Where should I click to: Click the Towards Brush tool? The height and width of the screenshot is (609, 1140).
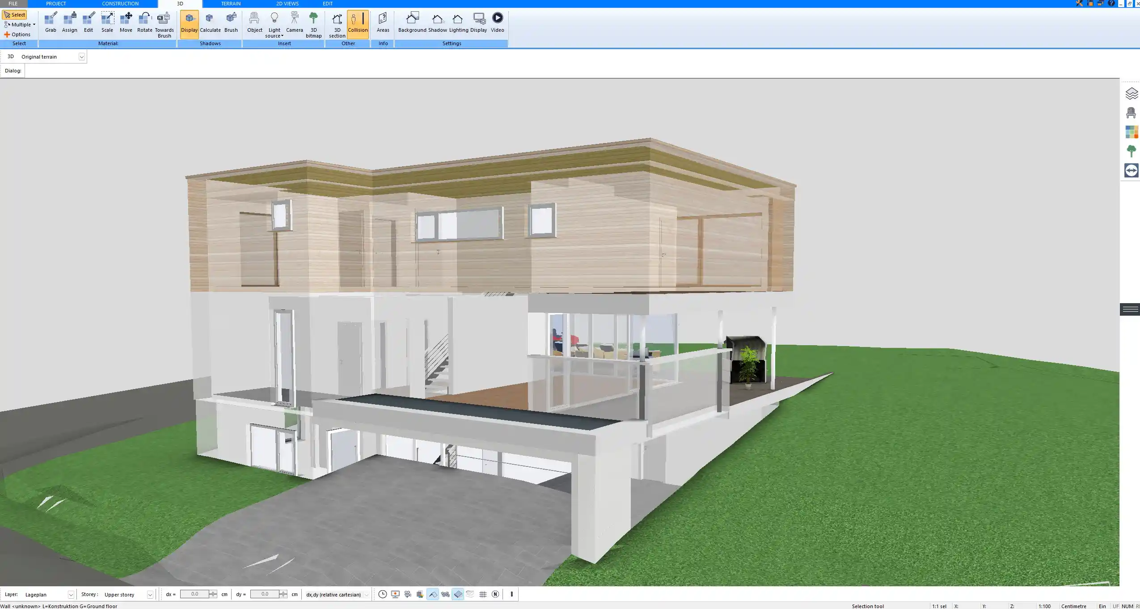click(164, 25)
